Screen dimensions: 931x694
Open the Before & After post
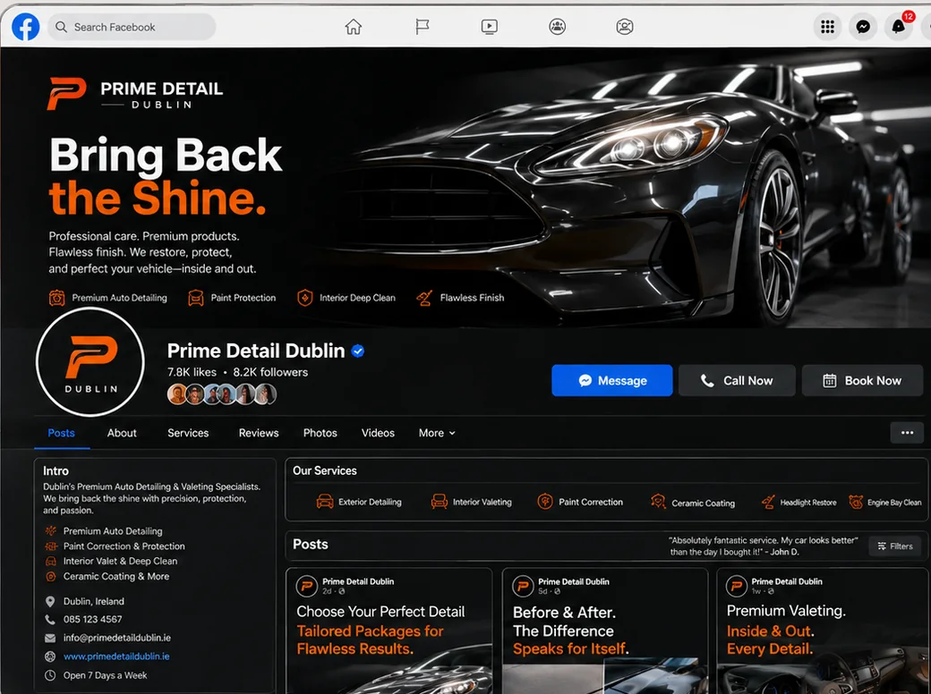pos(605,631)
